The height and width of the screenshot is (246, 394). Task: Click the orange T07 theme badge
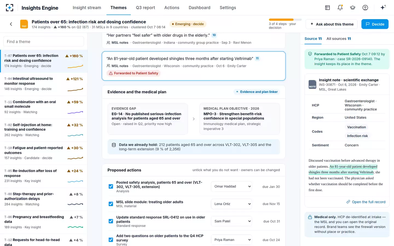click(24, 24)
